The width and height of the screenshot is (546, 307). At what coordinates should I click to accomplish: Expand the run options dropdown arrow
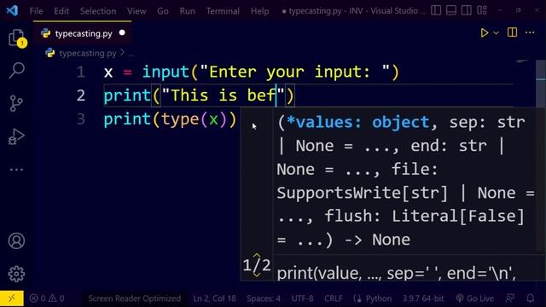497,32
